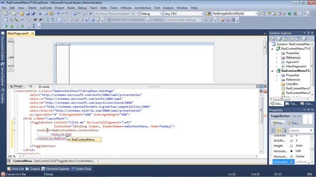Viewport: 316px width, 177px height.
Task: Click the New Project toolbar icon
Action: tap(5, 14)
